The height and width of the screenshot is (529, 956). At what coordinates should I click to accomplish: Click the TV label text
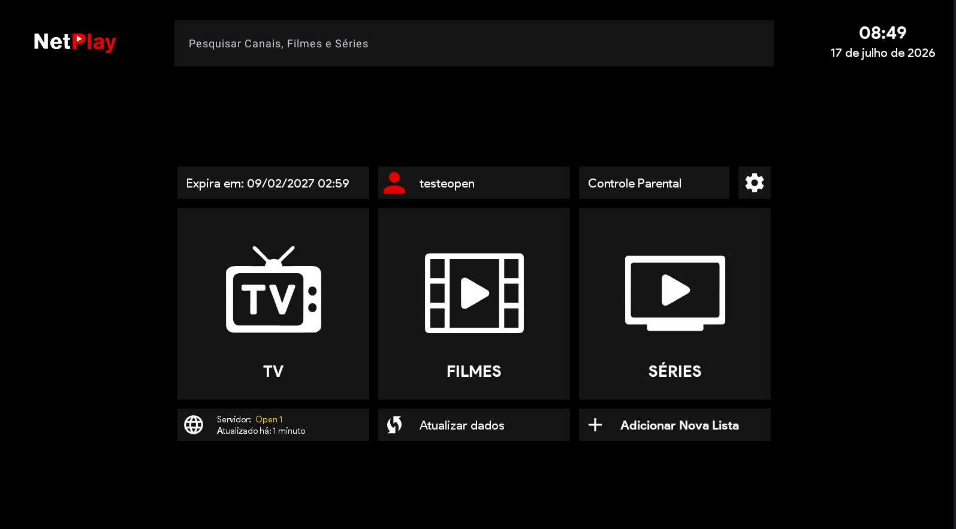pos(273,371)
